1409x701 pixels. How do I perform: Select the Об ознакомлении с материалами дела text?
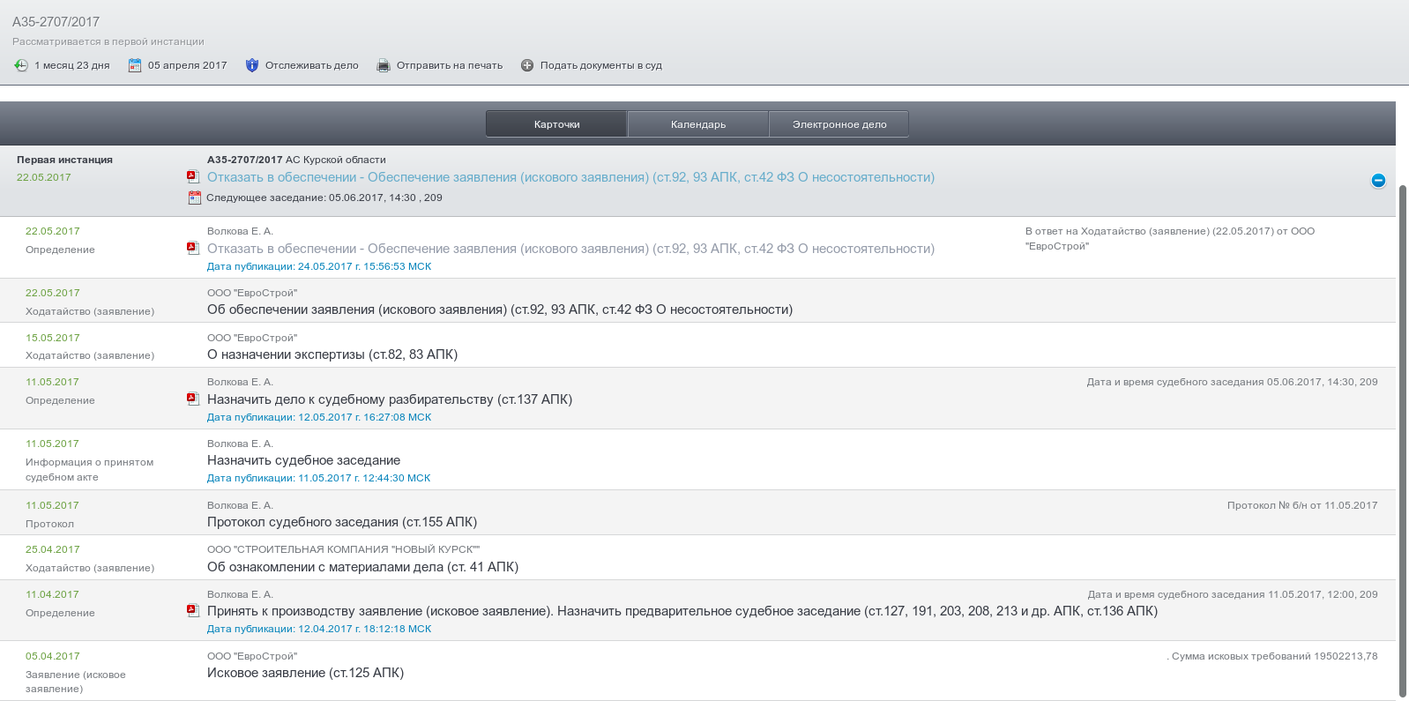pos(362,567)
